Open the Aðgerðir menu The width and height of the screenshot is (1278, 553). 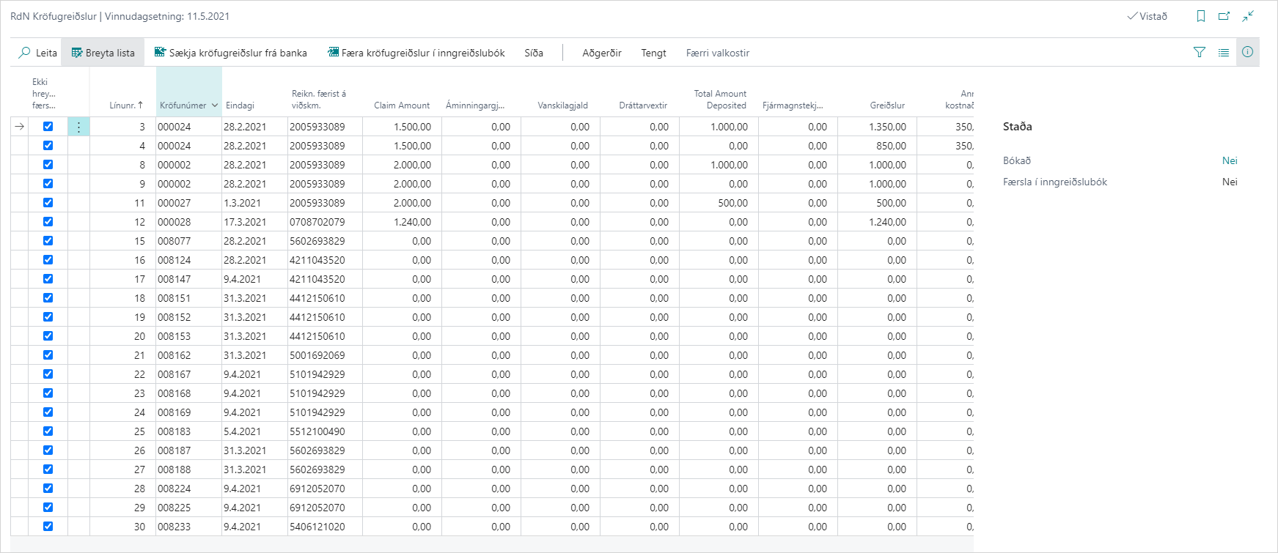coord(601,53)
